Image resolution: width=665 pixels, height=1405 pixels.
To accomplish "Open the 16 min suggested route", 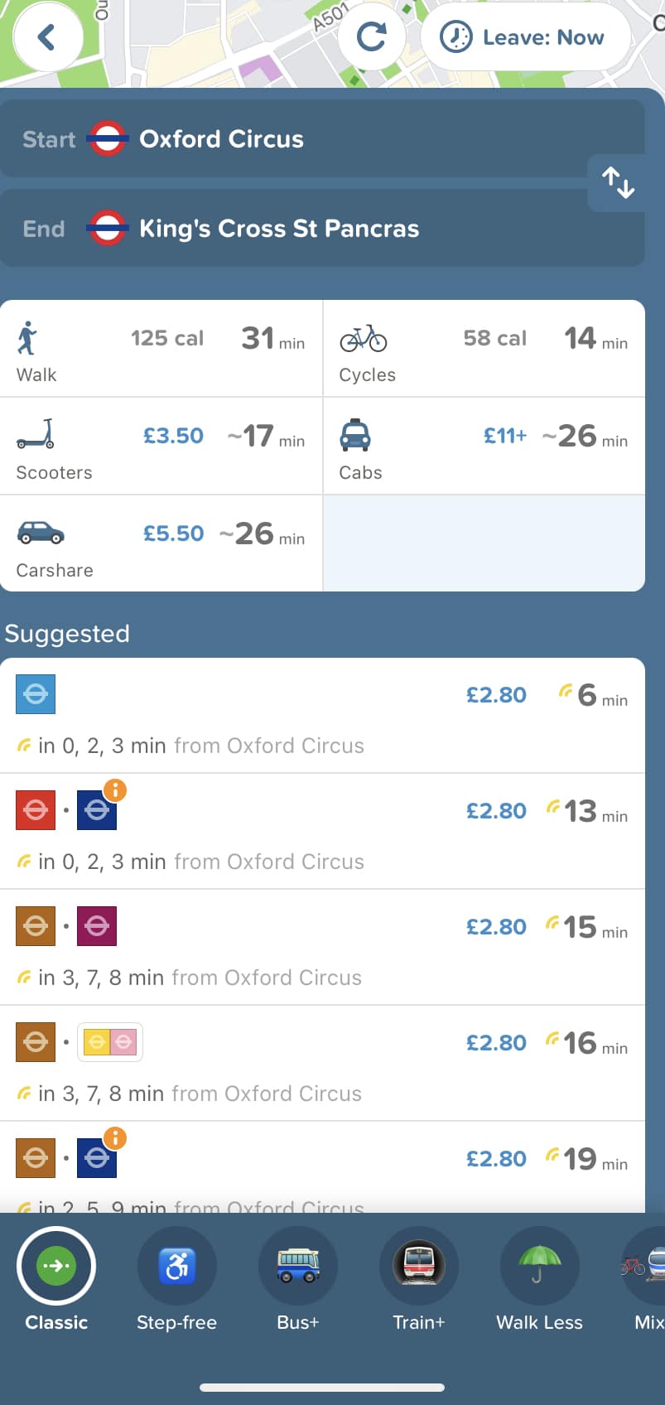I will pos(322,1064).
